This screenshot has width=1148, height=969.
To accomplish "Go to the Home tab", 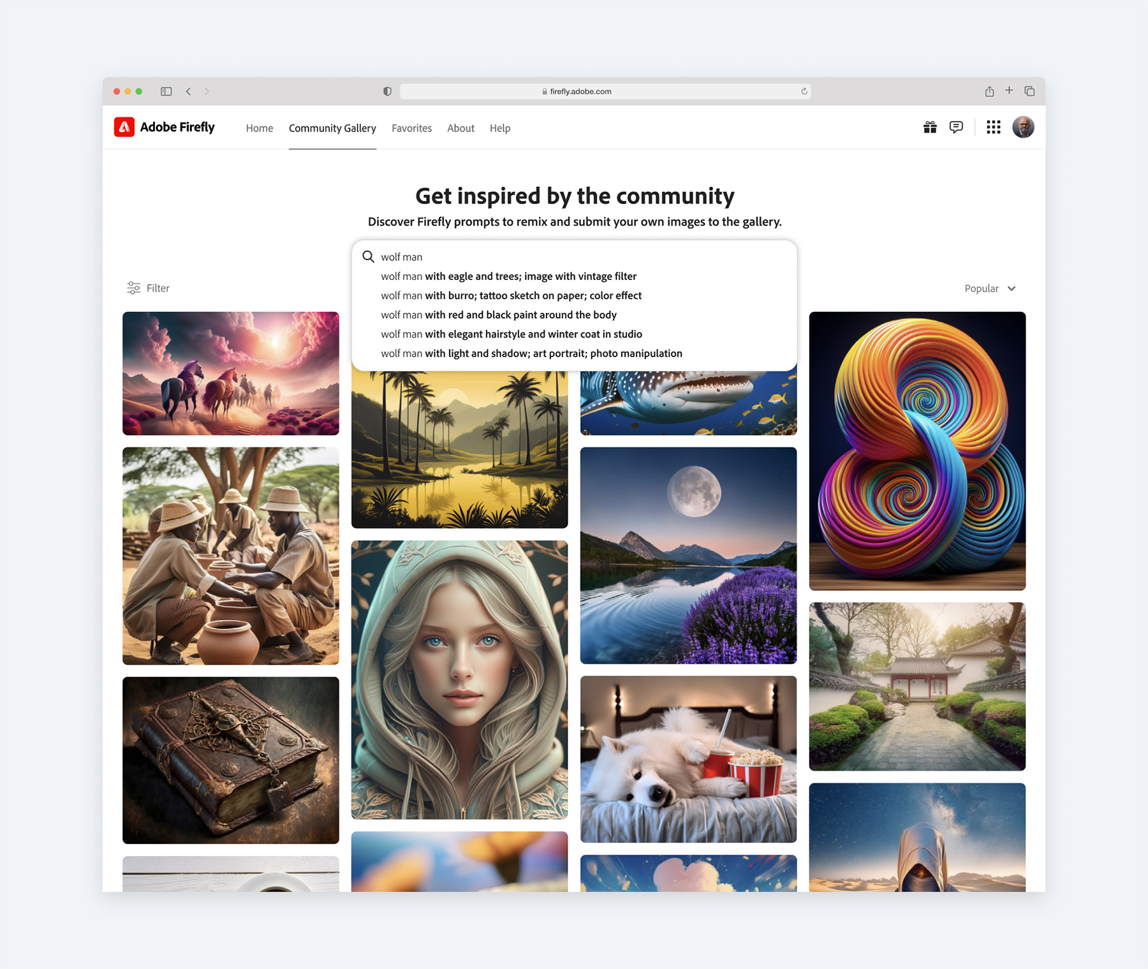I will 260,128.
